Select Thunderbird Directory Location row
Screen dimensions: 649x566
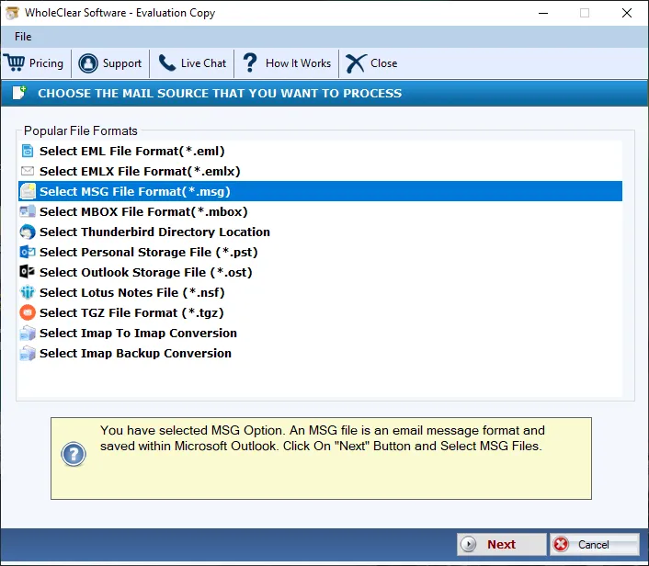(x=320, y=232)
